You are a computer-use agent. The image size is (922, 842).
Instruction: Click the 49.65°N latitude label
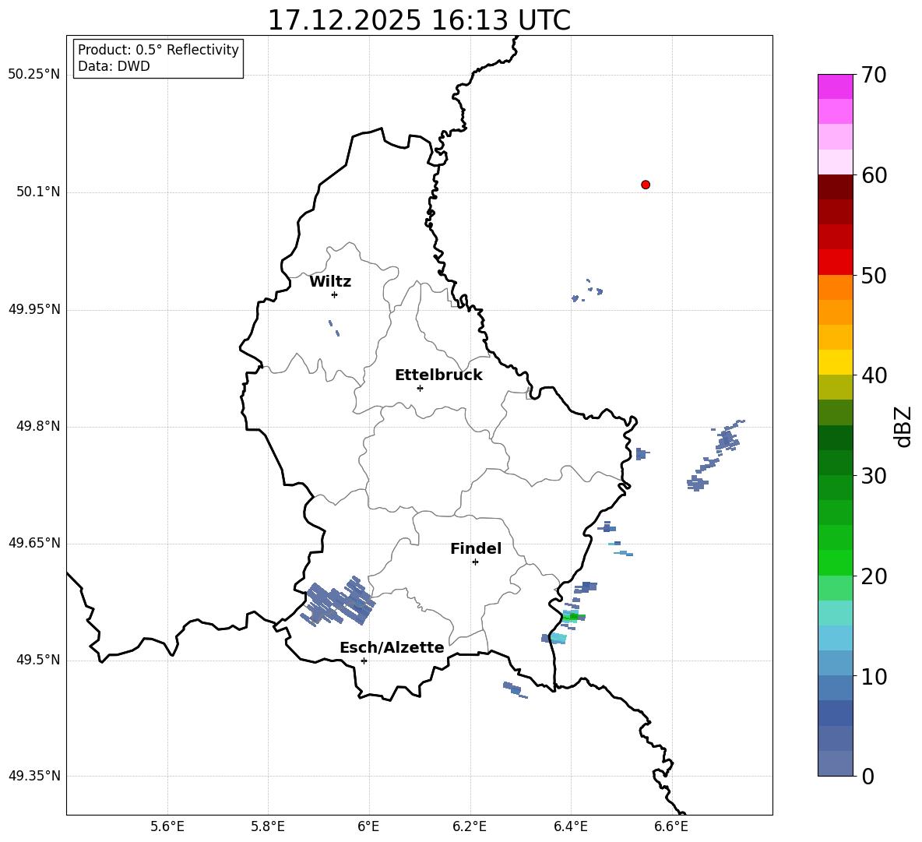(x=33, y=543)
